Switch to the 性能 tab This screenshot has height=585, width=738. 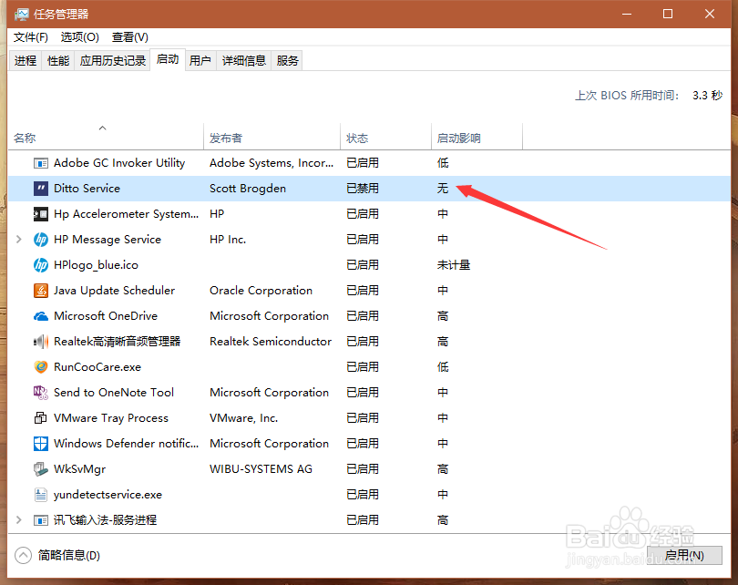click(x=58, y=61)
